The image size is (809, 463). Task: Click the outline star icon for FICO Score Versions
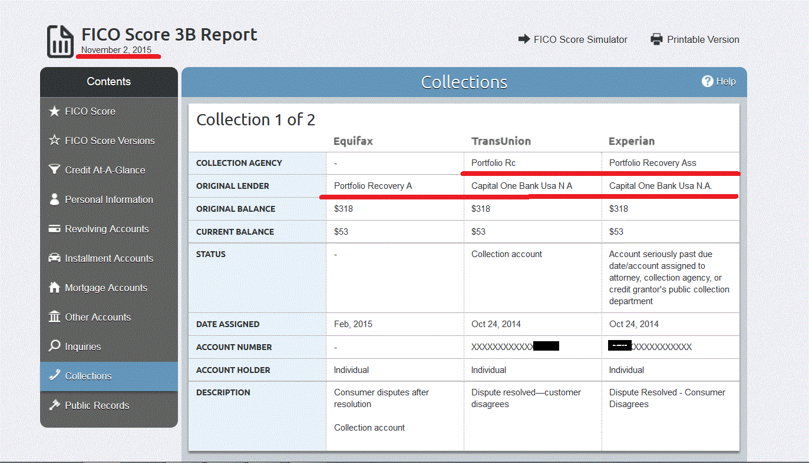[54, 141]
